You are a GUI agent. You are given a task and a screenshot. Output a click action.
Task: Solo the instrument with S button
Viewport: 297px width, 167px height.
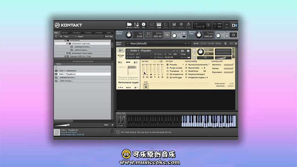194,51
